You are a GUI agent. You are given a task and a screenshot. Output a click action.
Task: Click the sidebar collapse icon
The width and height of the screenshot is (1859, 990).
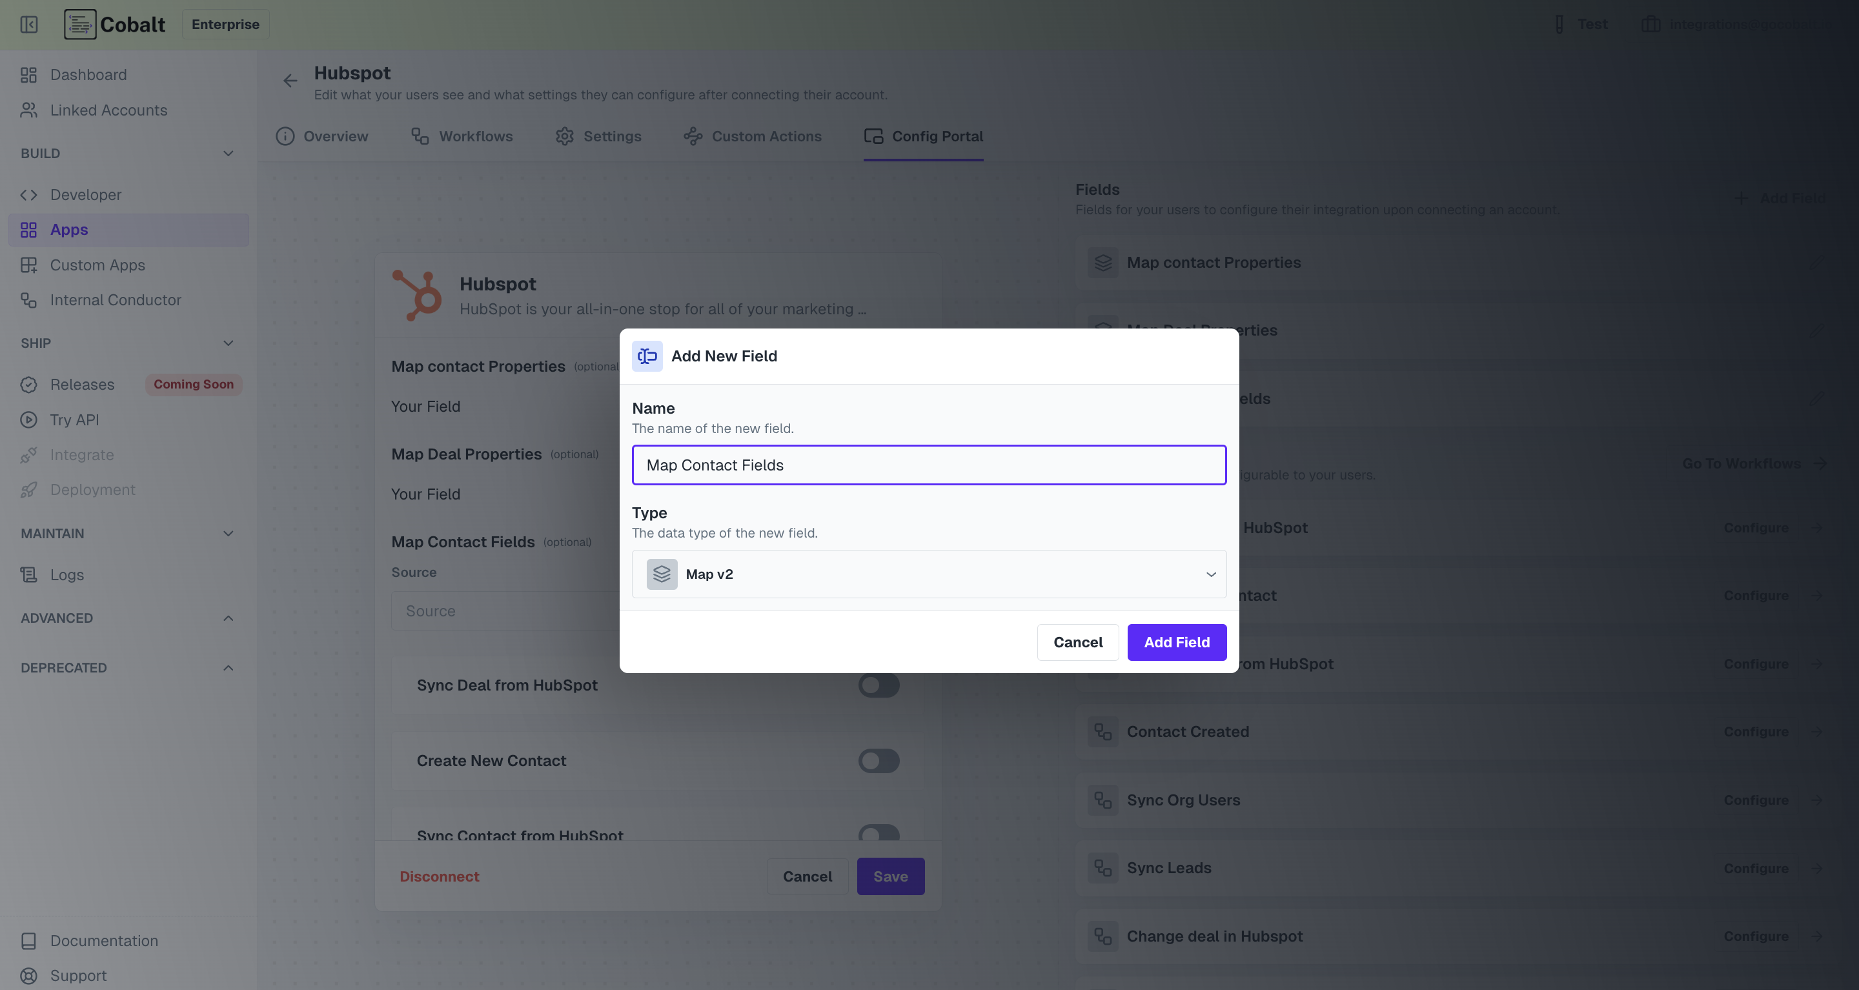(29, 25)
